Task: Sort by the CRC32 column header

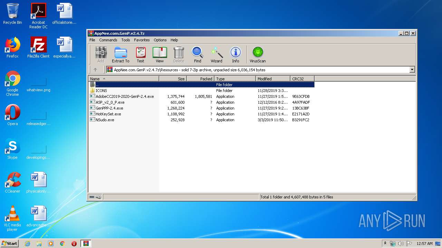Action: click(x=302, y=79)
